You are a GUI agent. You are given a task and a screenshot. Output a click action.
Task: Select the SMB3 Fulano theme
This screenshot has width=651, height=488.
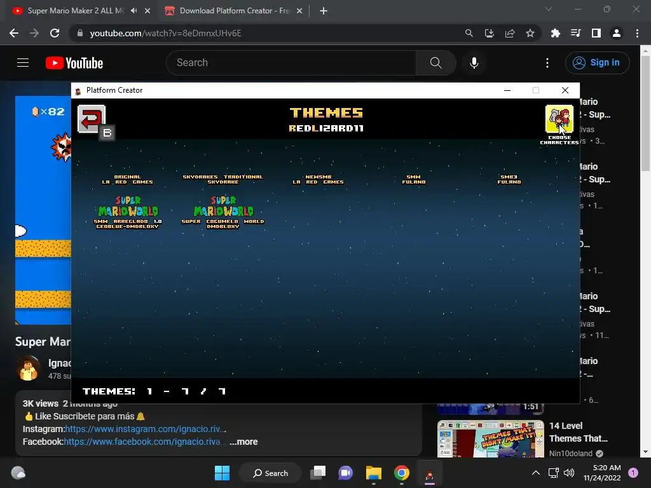pyautogui.click(x=509, y=179)
